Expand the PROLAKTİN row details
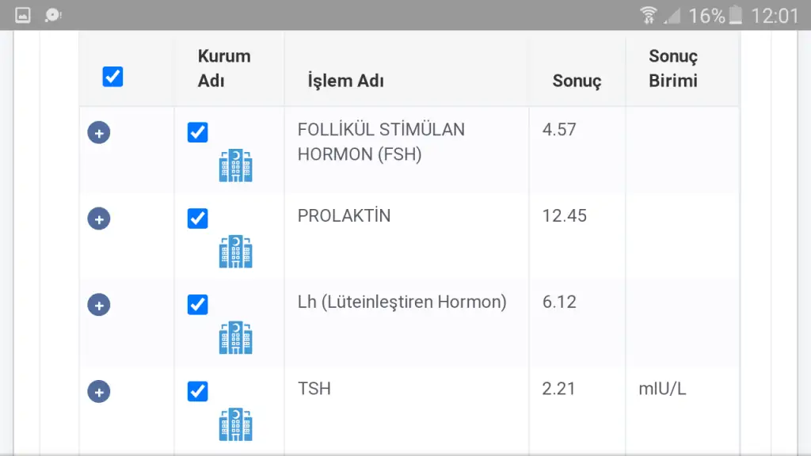The width and height of the screenshot is (811, 456). point(99,219)
